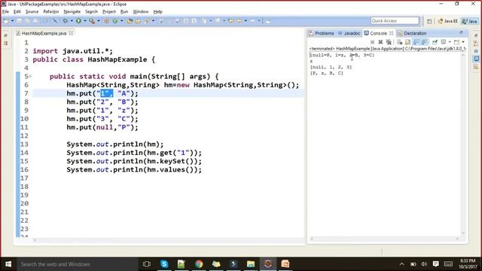Click the Open Type folder icon
482x271 pixels.
pyautogui.click(x=130, y=21)
